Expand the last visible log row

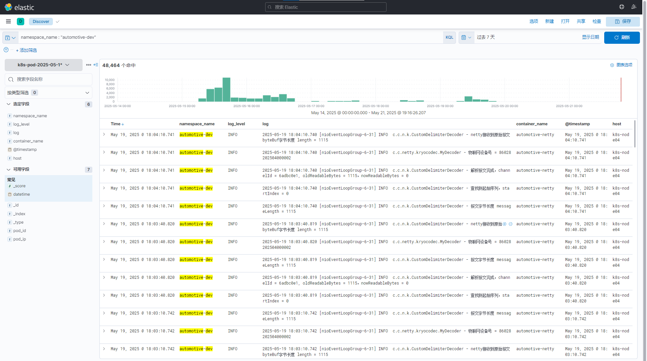coord(104,349)
